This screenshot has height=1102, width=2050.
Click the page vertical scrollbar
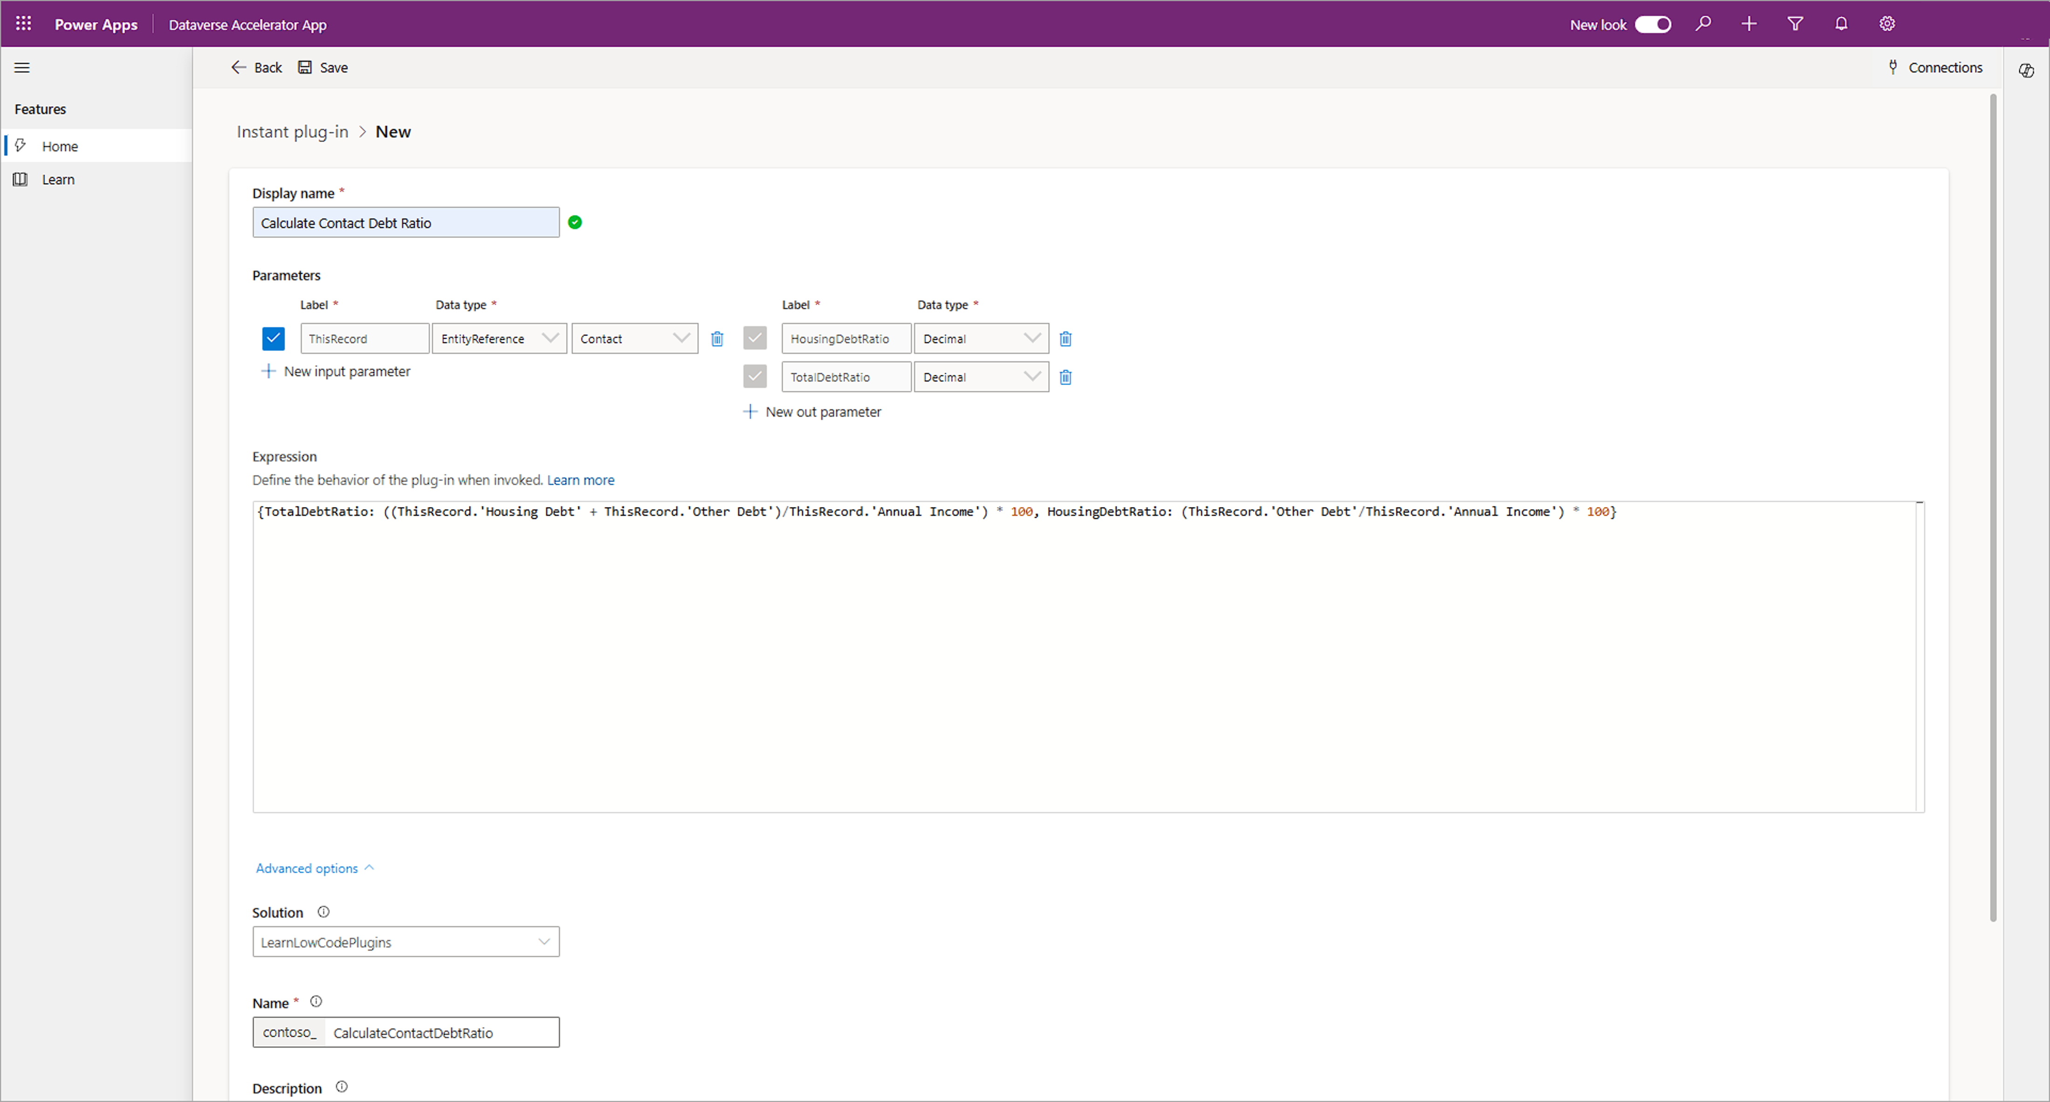click(x=1993, y=509)
